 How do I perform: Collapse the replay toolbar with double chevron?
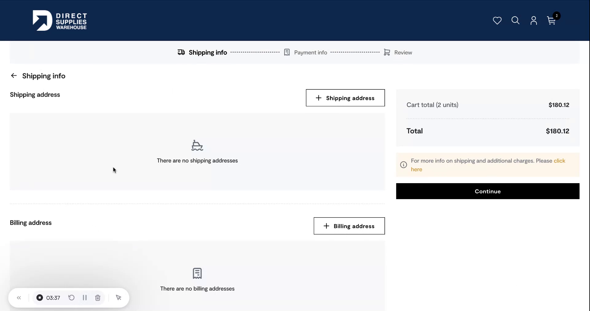tap(19, 298)
